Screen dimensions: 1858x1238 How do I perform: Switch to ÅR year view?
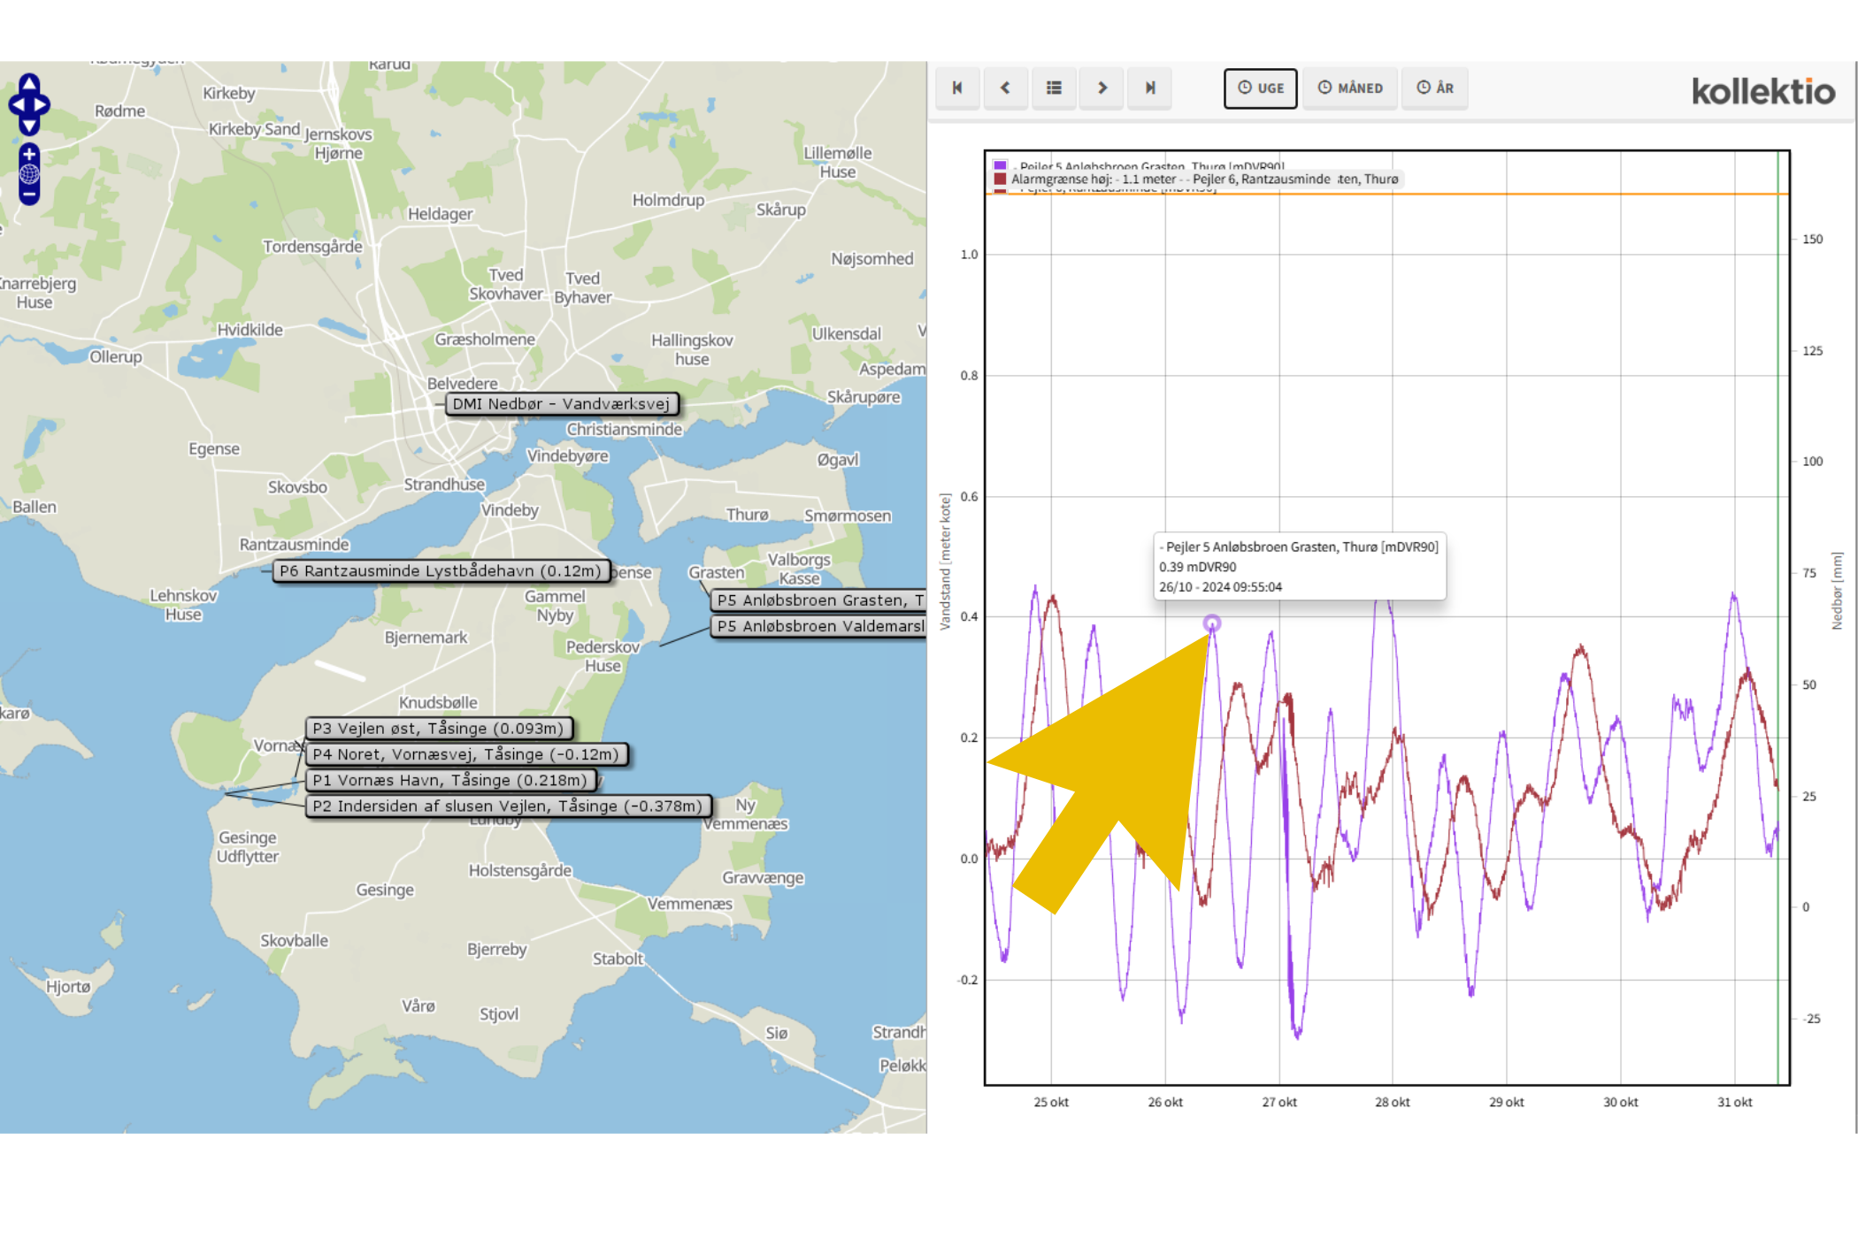click(x=1435, y=88)
